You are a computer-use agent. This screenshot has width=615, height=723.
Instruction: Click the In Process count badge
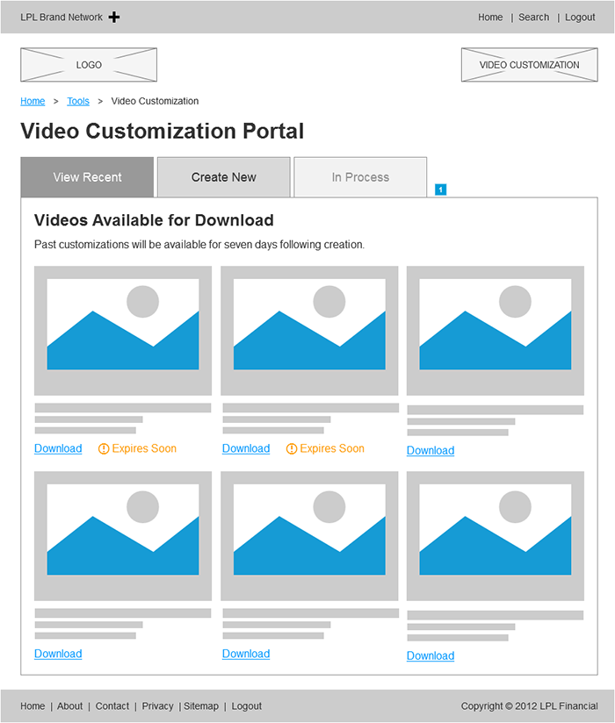[x=440, y=190]
